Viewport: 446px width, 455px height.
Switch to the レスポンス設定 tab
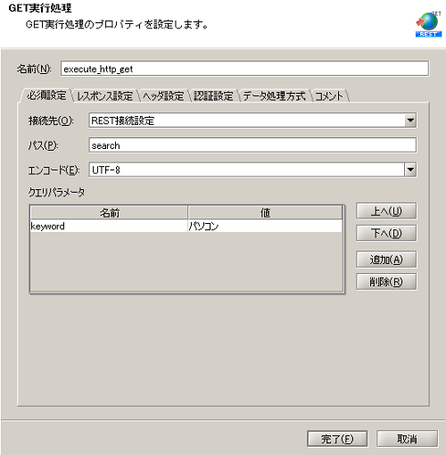104,96
